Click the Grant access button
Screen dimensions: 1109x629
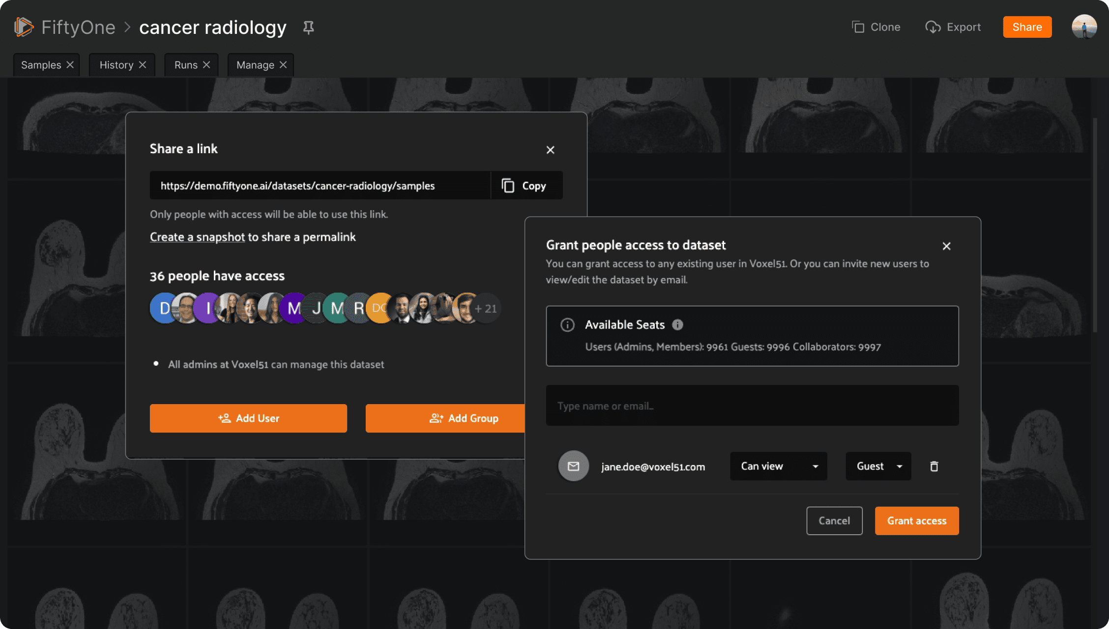pos(917,520)
